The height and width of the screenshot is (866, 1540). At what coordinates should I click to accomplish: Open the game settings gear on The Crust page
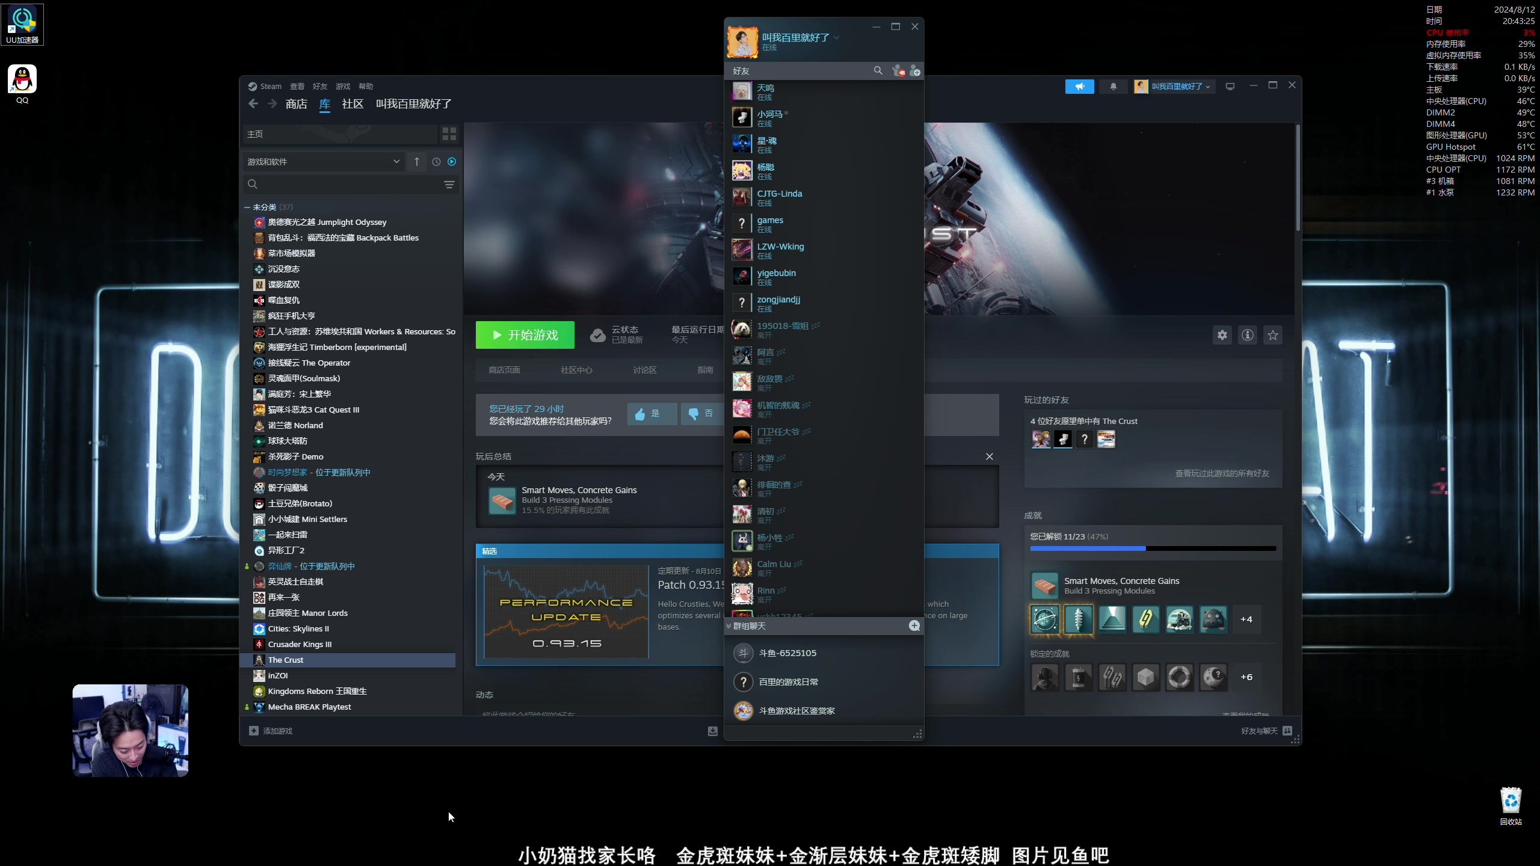pyautogui.click(x=1222, y=335)
